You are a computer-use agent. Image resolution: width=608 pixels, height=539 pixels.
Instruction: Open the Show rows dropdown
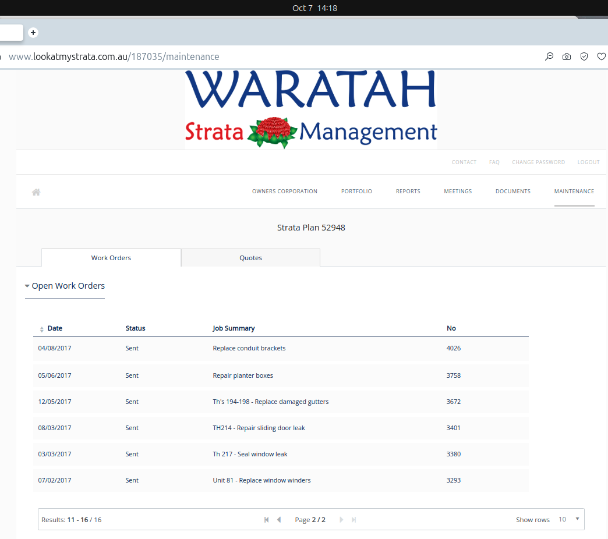click(x=569, y=519)
